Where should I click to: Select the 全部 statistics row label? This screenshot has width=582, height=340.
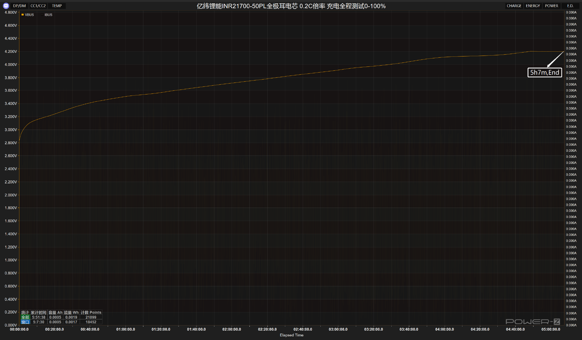click(x=25, y=317)
